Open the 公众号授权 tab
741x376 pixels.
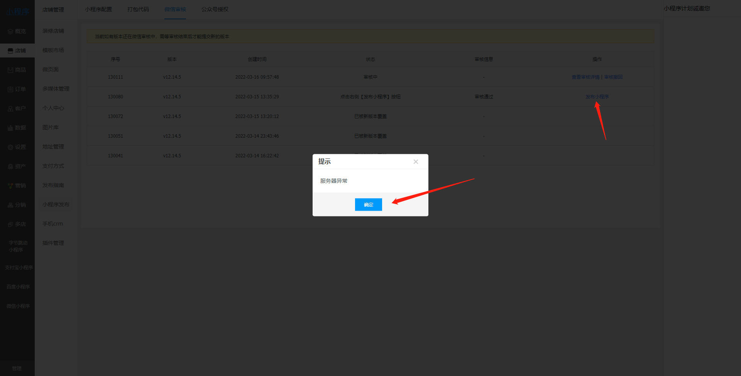(x=214, y=9)
